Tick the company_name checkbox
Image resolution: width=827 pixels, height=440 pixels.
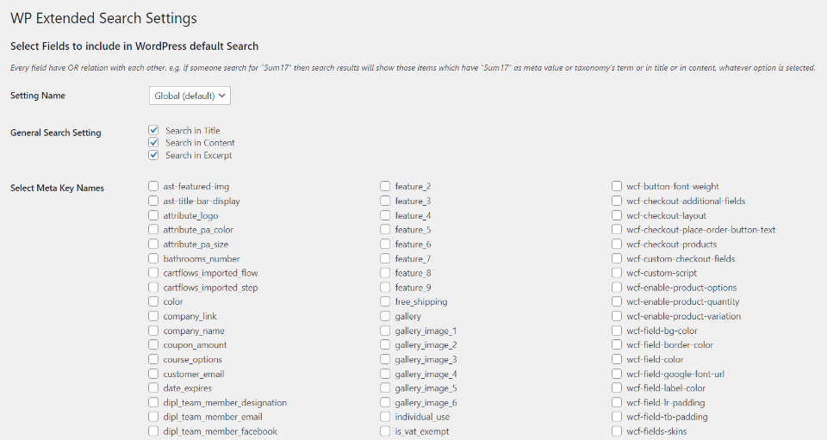tap(153, 331)
